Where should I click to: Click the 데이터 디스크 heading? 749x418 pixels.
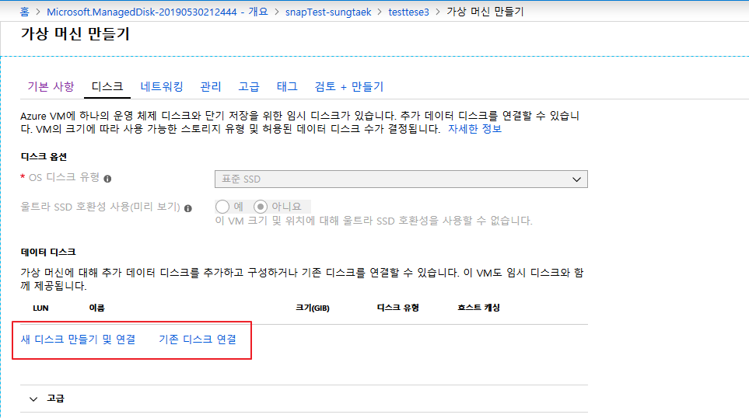pos(48,252)
